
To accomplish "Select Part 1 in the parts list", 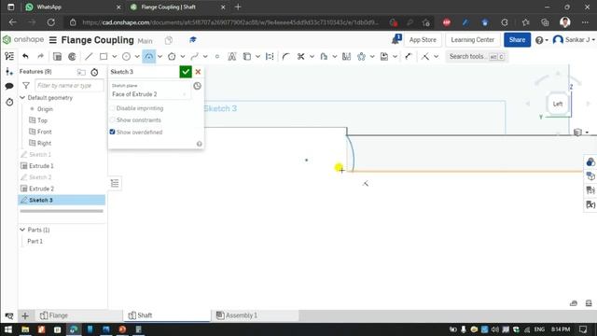I will pos(35,241).
